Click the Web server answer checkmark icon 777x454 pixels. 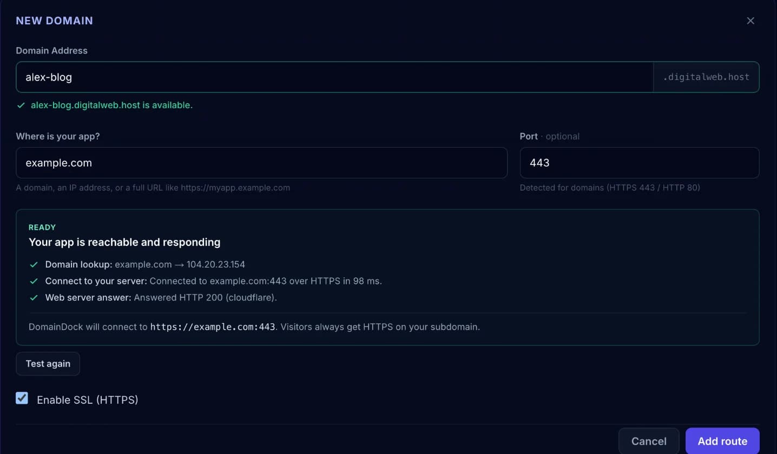click(34, 298)
